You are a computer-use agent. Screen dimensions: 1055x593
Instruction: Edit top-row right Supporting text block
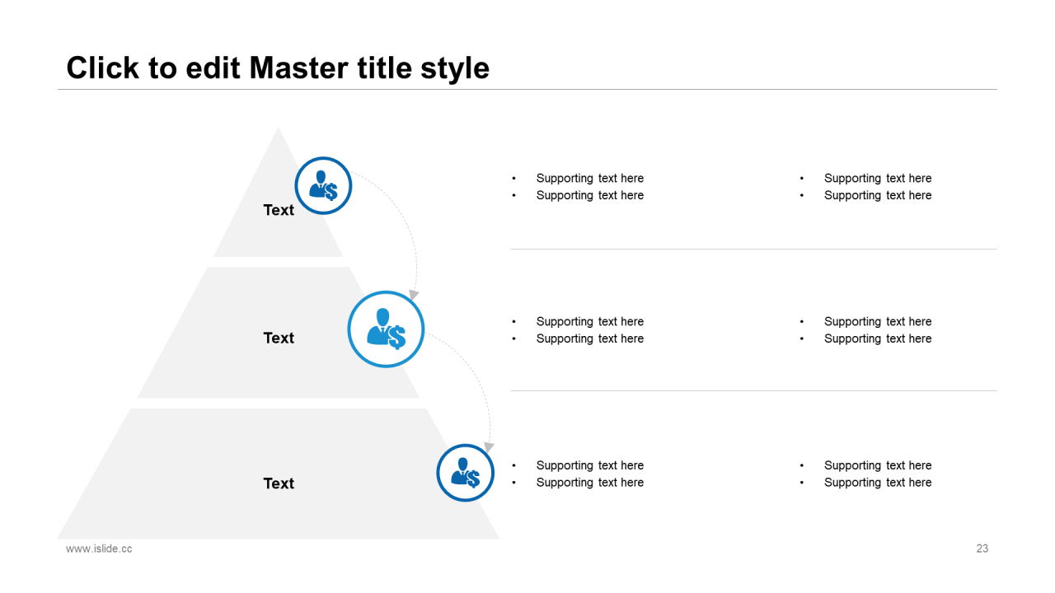pyautogui.click(x=865, y=187)
